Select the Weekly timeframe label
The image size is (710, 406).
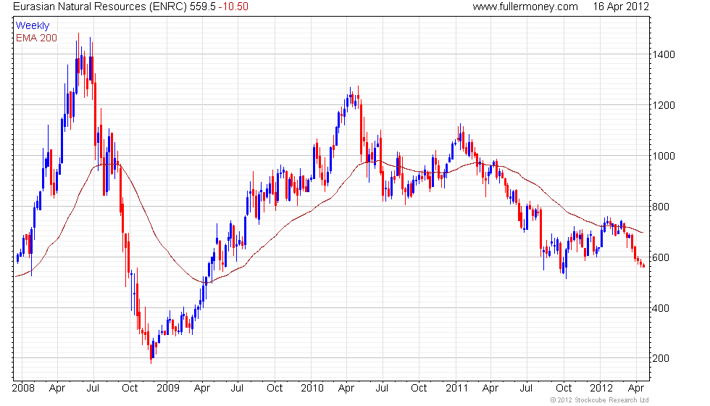(x=33, y=26)
